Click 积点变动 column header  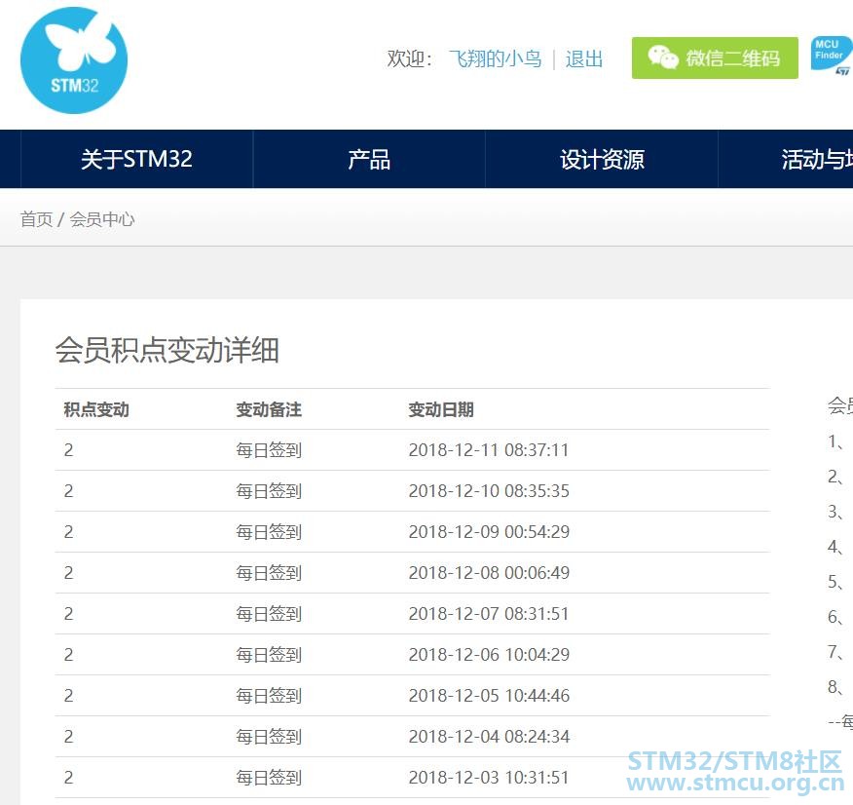96,409
